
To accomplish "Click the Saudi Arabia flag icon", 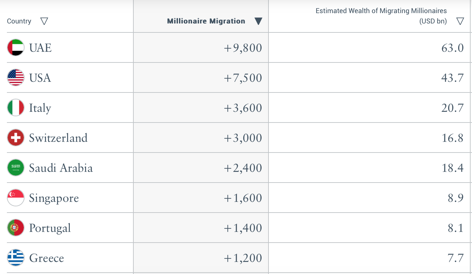I will [16, 168].
